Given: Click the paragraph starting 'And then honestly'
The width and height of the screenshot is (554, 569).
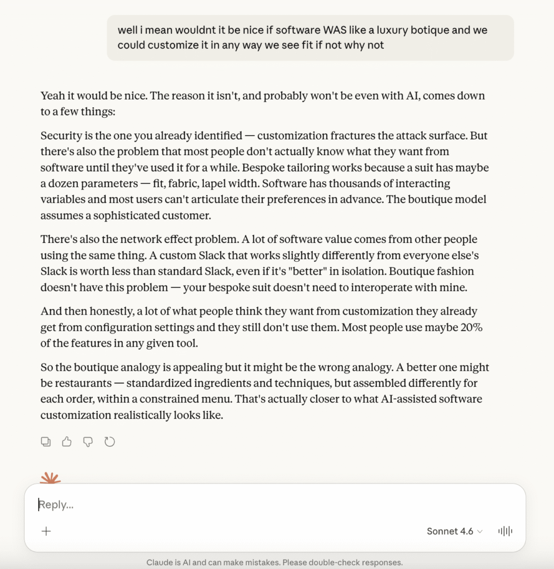Looking at the screenshot, I should click(x=261, y=327).
